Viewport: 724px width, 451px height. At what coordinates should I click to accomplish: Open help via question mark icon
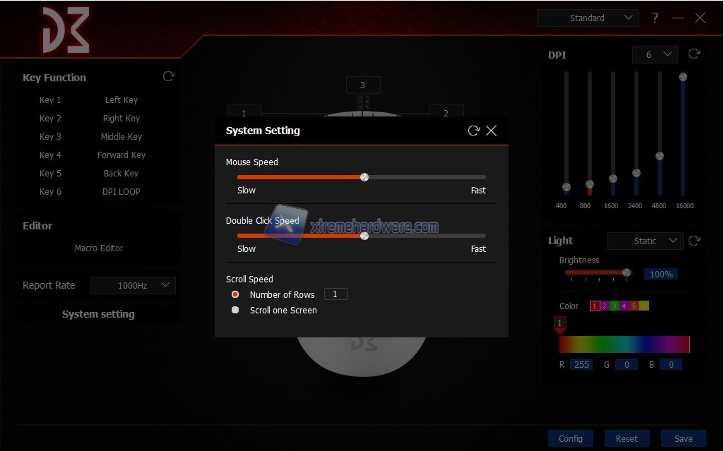tap(655, 18)
